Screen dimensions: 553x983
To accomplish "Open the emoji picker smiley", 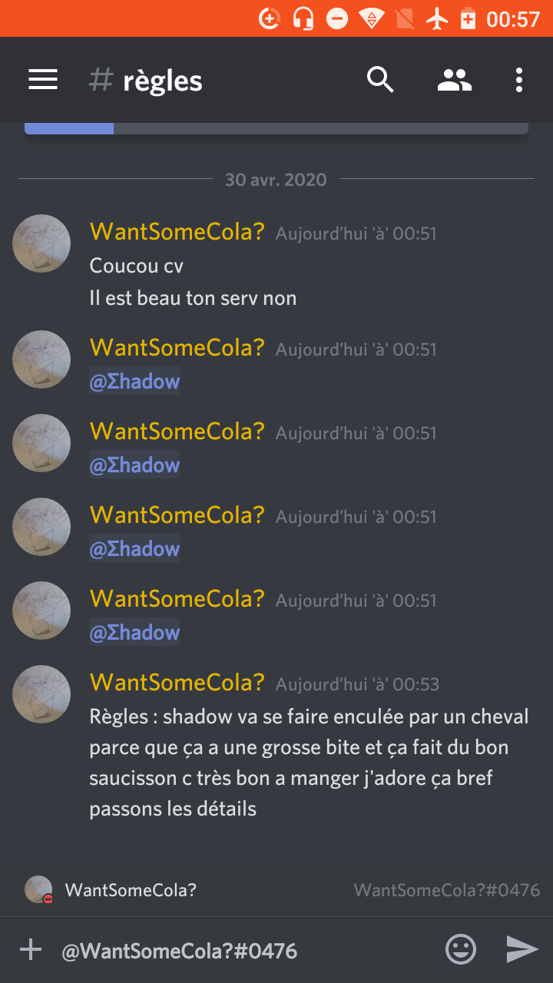I will [x=461, y=950].
